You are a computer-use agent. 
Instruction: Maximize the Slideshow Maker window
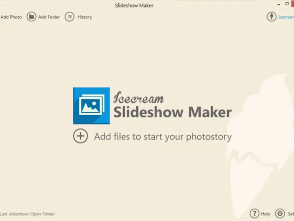pyautogui.click(x=287, y=4)
